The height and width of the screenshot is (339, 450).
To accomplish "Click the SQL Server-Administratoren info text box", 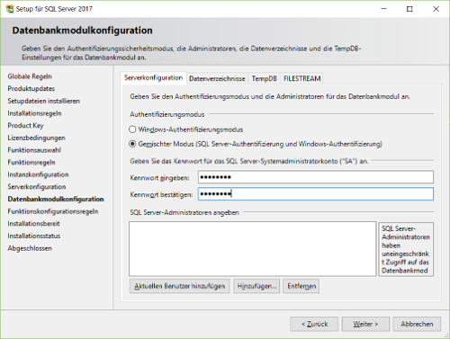I will 406,249.
